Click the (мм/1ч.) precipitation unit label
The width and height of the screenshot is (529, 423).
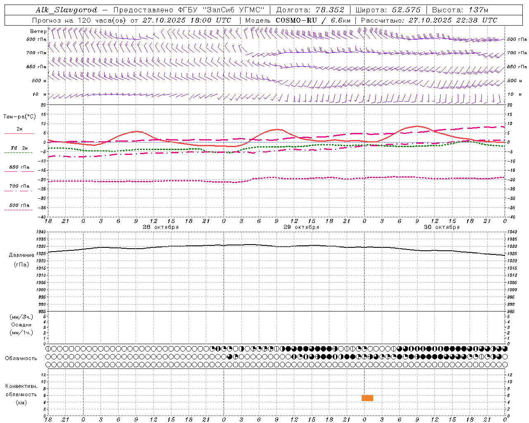point(21,333)
